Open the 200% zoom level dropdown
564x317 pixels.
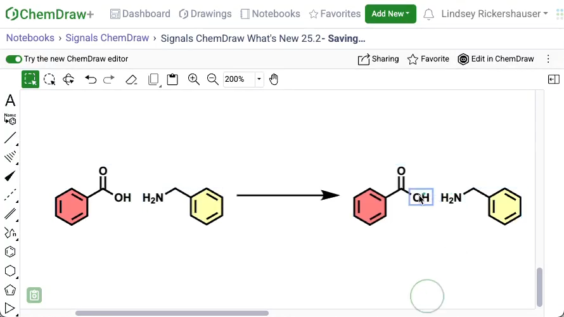point(259,79)
